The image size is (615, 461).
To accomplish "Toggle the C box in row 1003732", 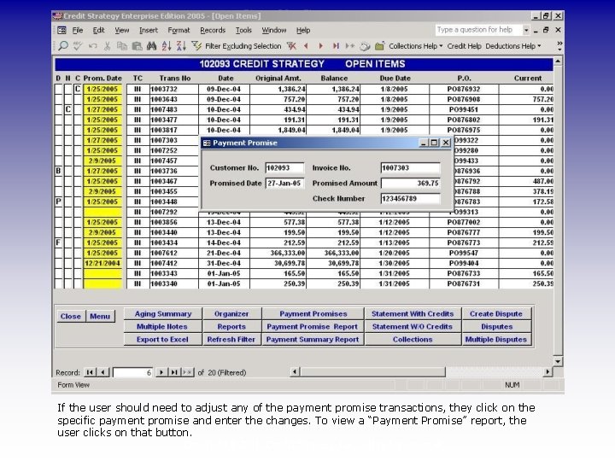I will click(78, 89).
